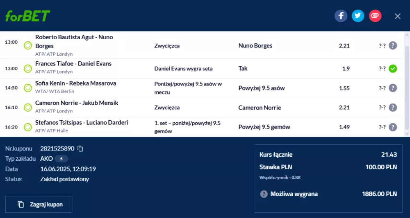
Task: Click the question mark status icon for Kenin - Masarova bet
Action: (x=392, y=88)
